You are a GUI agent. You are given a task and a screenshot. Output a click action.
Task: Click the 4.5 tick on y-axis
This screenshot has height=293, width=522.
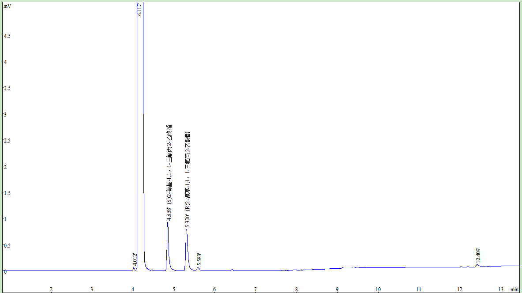point(7,36)
